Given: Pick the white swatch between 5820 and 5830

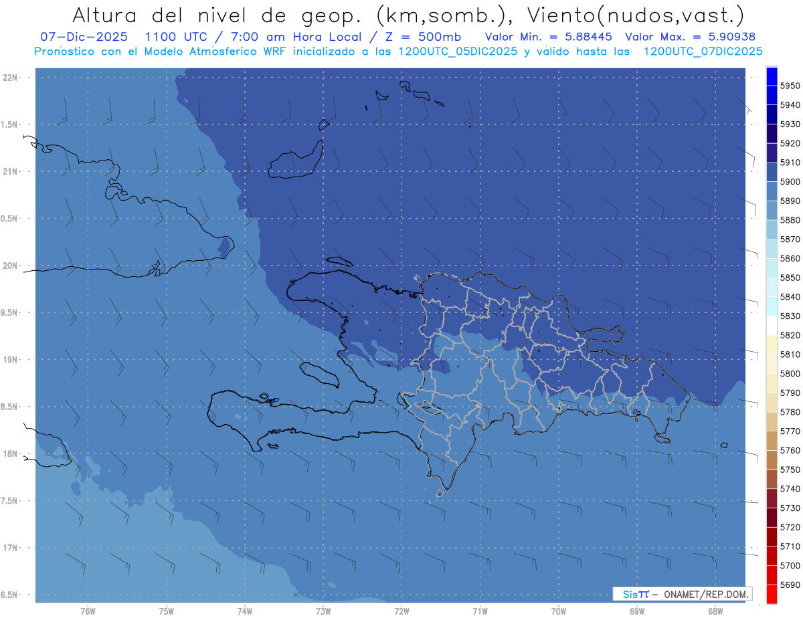Looking at the screenshot, I should (x=772, y=326).
